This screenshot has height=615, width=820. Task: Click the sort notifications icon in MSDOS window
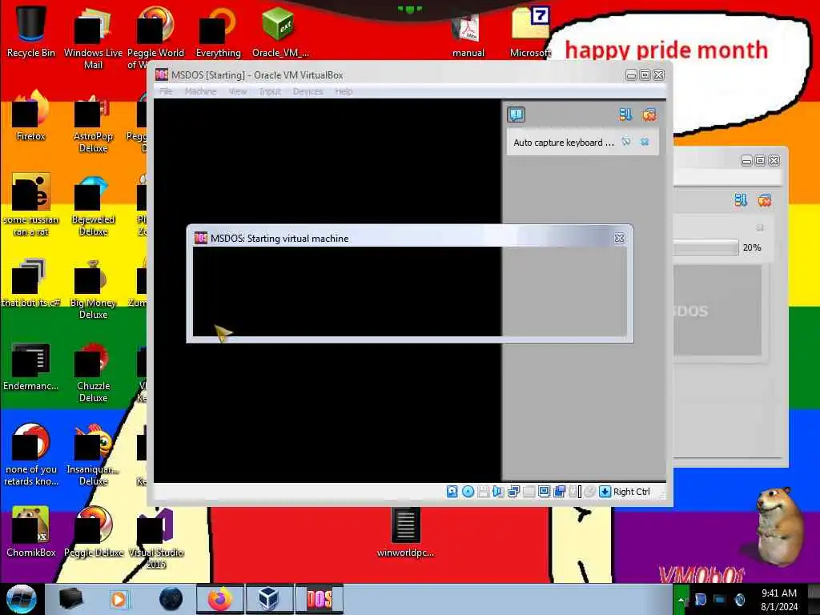point(625,115)
